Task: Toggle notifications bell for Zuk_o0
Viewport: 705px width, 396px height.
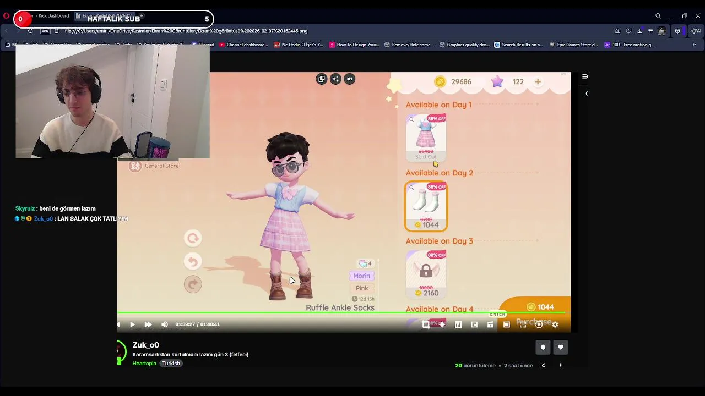Action: 543,347
